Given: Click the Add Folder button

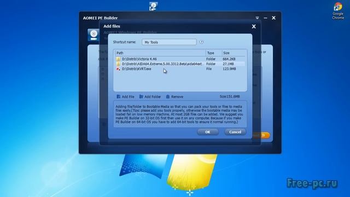Looking at the screenshot, I should tap(150, 97).
